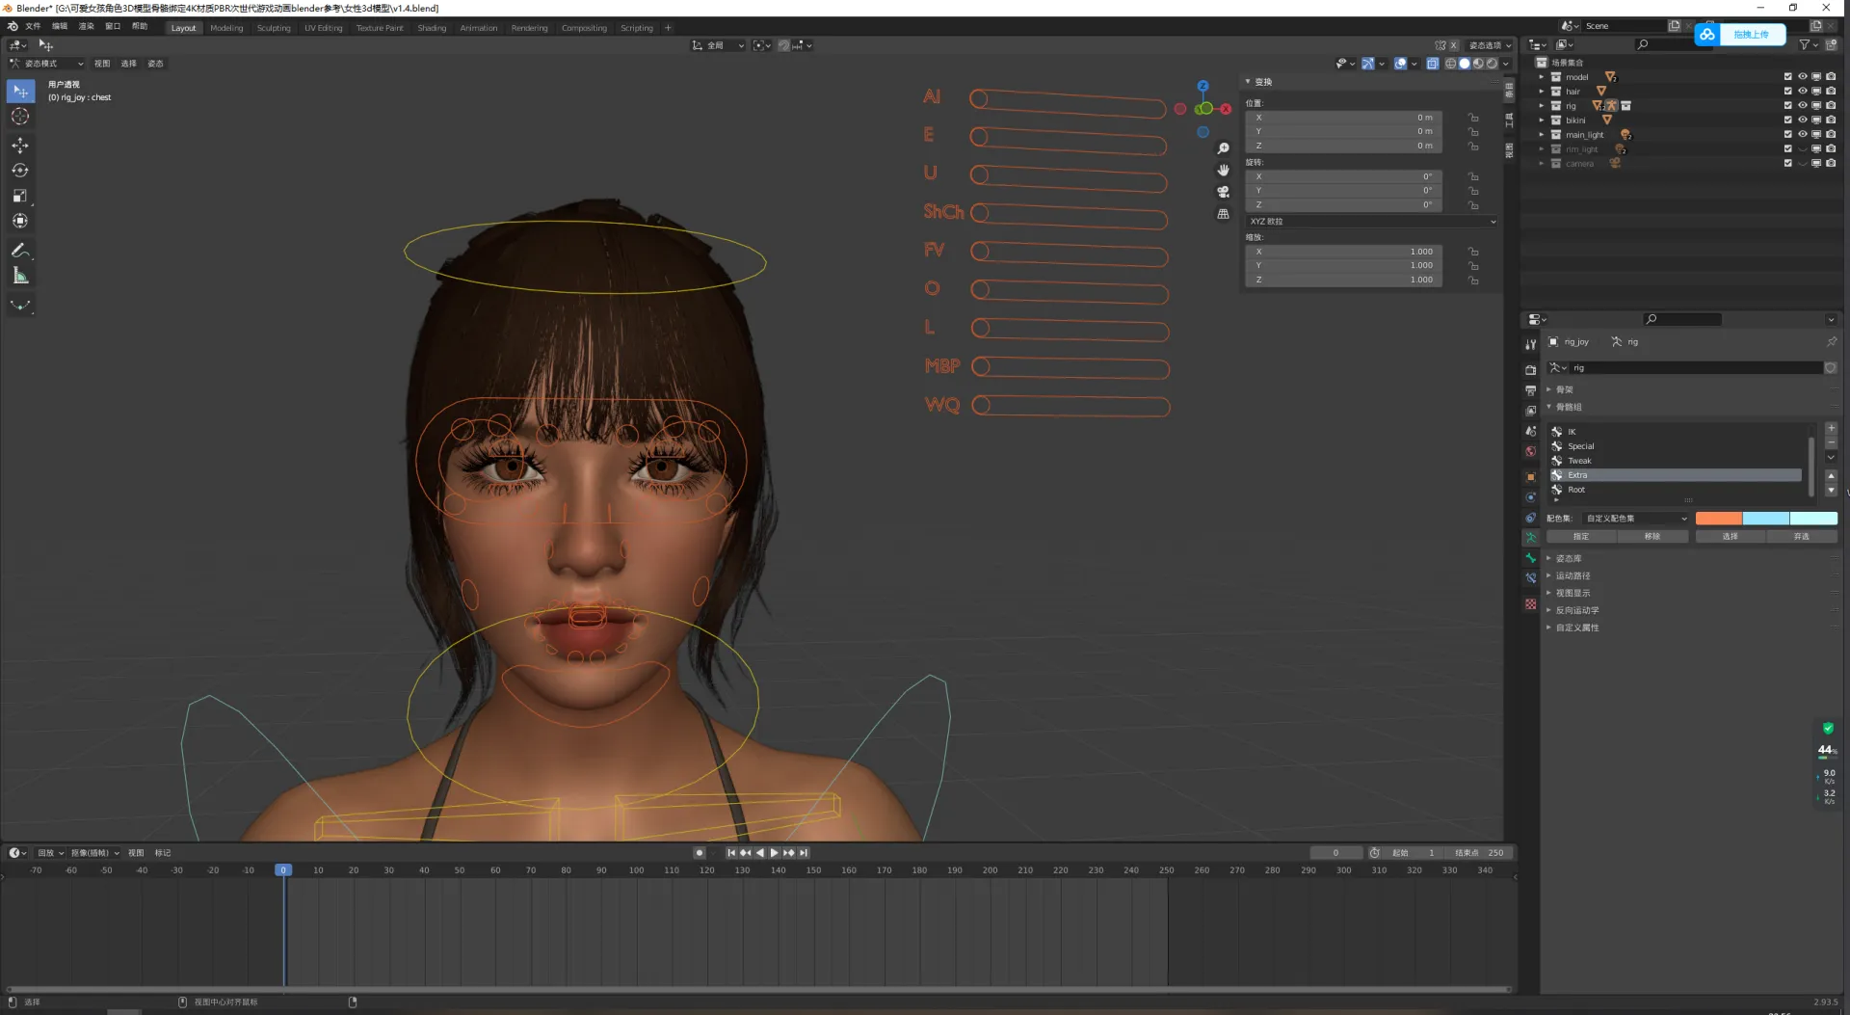The height and width of the screenshot is (1015, 1850).
Task: Expand the rig collection in outliner
Action: coord(1542,106)
